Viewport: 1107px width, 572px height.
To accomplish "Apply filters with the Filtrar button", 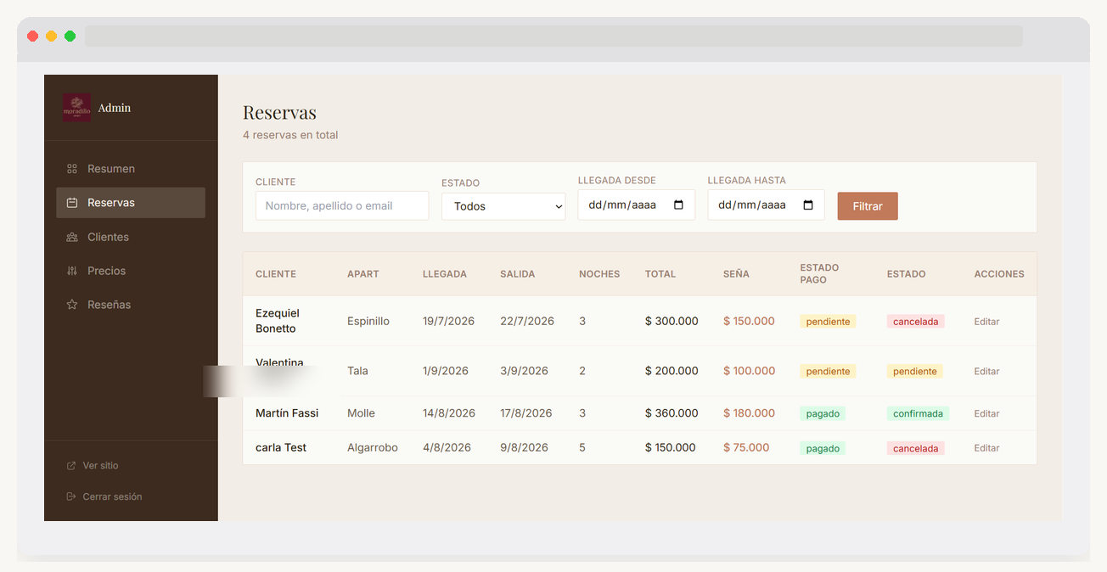I will coord(868,206).
